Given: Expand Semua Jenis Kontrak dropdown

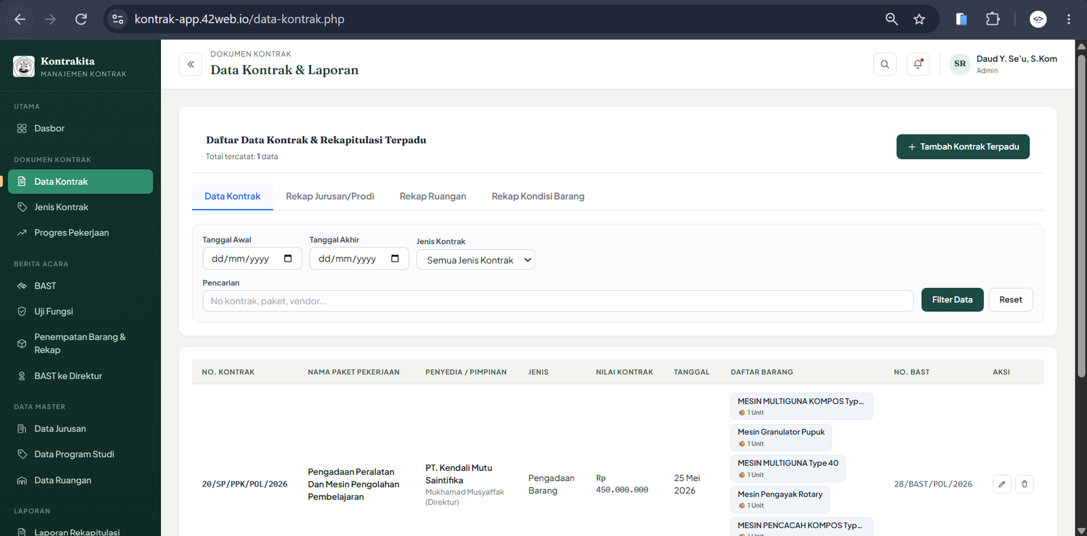Looking at the screenshot, I should [x=476, y=260].
